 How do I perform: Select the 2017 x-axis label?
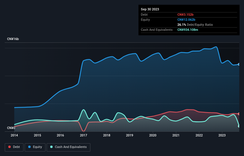84,135
